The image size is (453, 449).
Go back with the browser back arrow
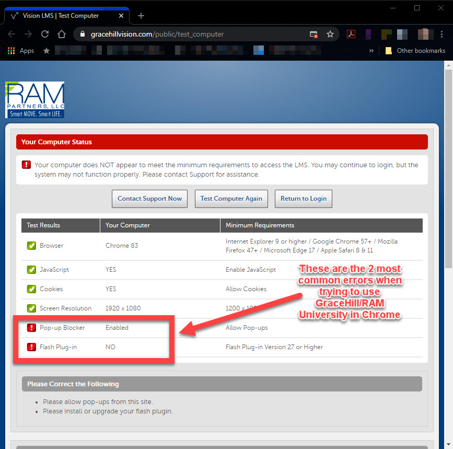click(x=11, y=34)
